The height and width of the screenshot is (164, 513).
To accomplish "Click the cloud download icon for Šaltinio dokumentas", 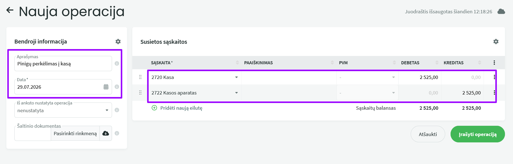I will [x=106, y=133].
